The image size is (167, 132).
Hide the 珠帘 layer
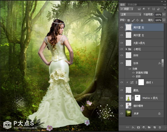coord(122,55)
